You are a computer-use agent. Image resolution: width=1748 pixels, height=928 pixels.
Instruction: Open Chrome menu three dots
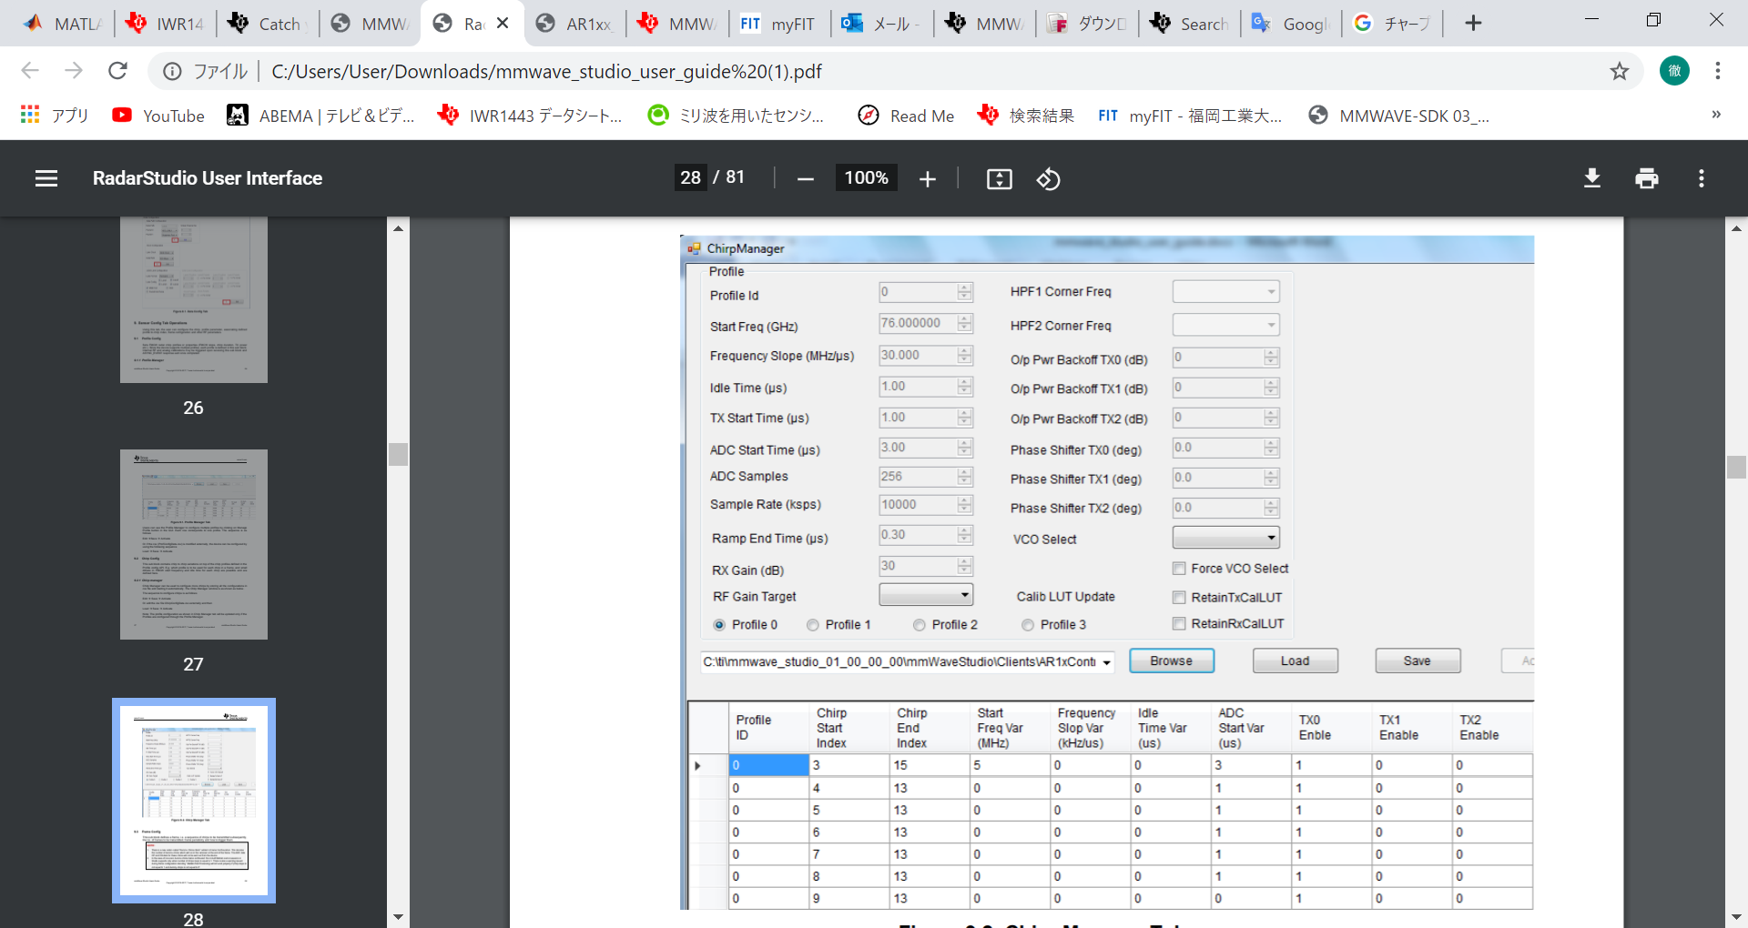coord(1717,71)
